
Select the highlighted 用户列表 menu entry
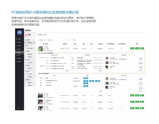point(30,43)
